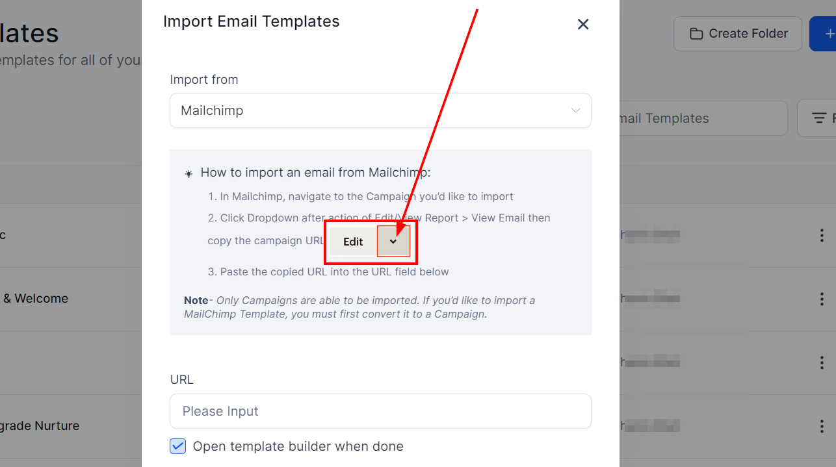Image resolution: width=836 pixels, height=467 pixels.
Task: Click the blue plus button at the top right
Action: tap(823, 34)
